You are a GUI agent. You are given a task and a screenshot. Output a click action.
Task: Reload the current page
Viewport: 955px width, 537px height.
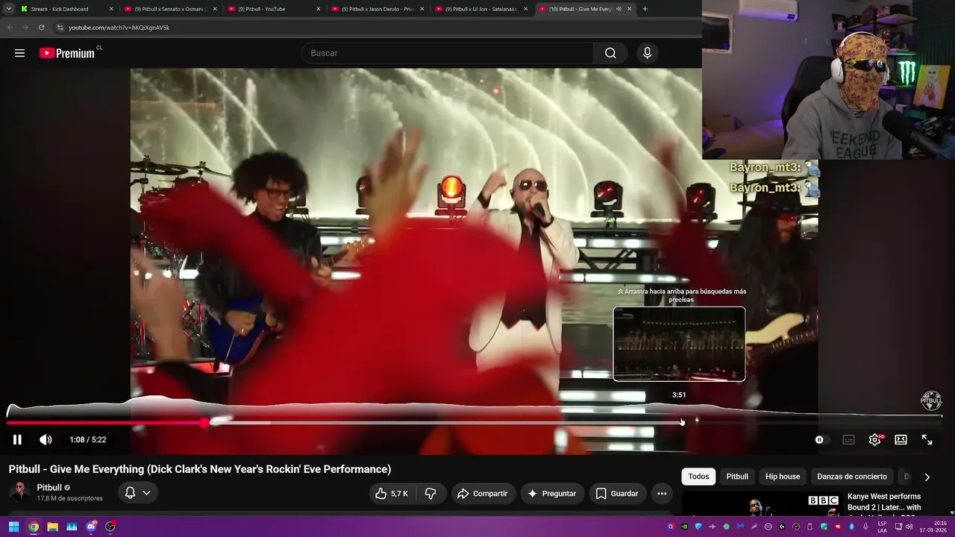coord(41,28)
